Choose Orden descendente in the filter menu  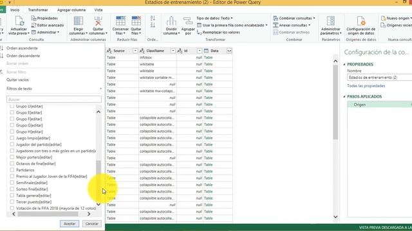click(x=23, y=56)
